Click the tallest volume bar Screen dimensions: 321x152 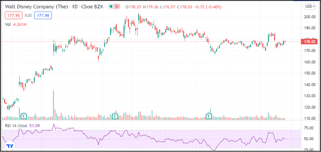coord(53,105)
